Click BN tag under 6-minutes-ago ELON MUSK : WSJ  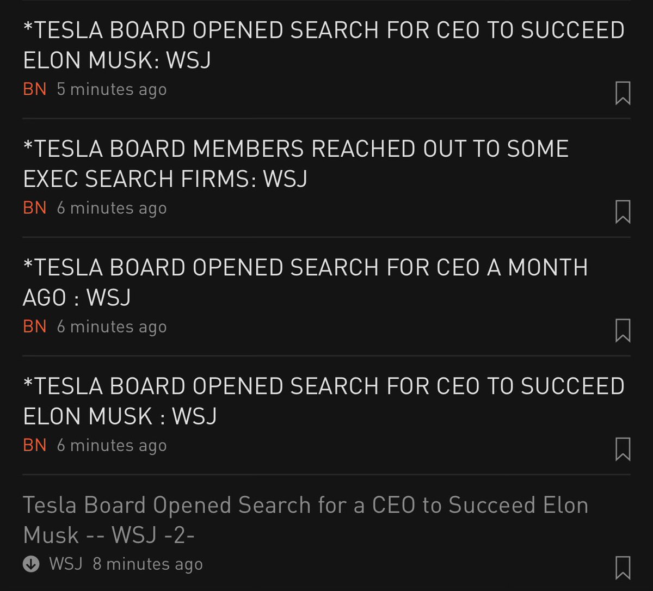click(x=35, y=445)
